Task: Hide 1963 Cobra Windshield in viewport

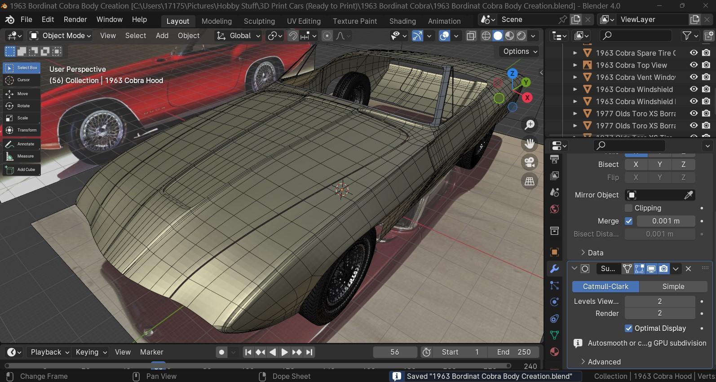Action: tap(694, 89)
